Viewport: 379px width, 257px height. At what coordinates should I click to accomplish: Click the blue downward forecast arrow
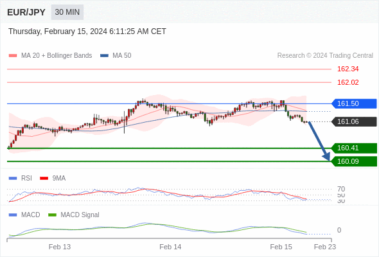pyautogui.click(x=319, y=141)
